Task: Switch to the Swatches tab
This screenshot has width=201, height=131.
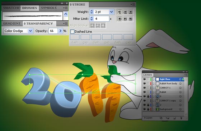Action: pyautogui.click(x=11, y=8)
